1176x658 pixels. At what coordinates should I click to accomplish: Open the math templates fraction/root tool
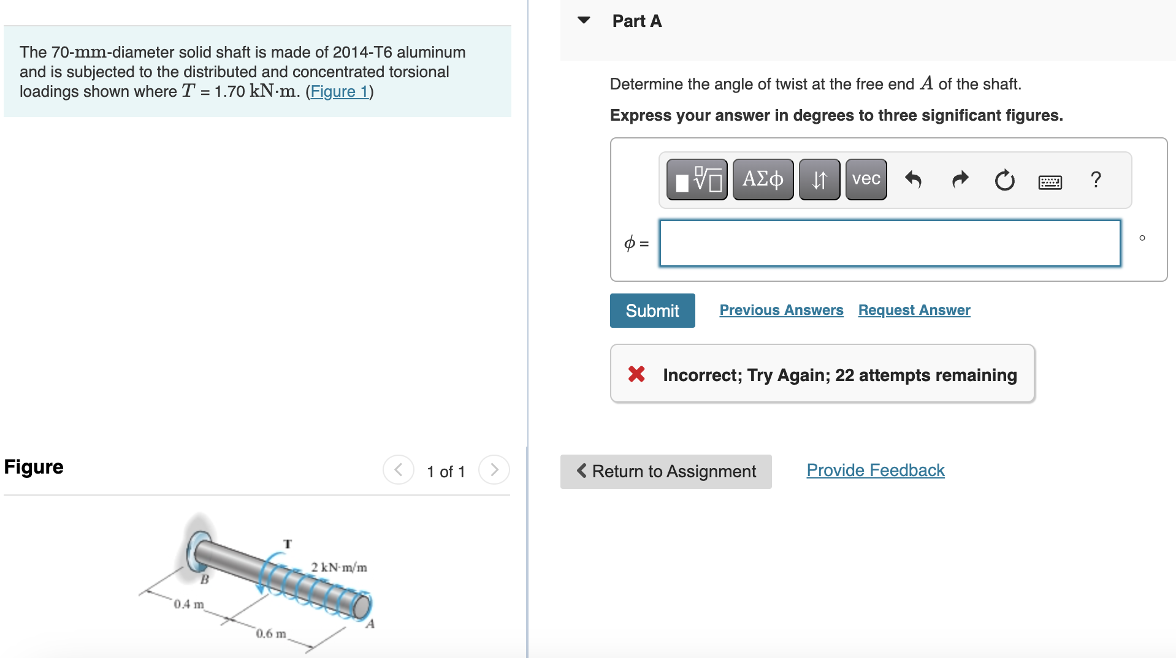pos(697,180)
